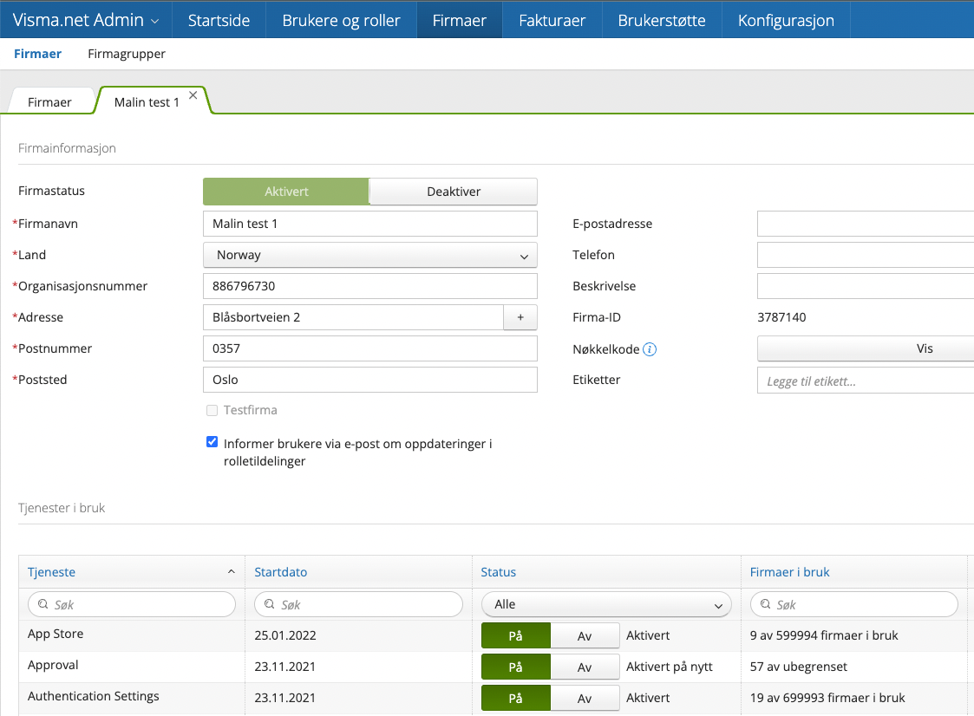974x716 pixels.
Task: Open the Konfigurasjon menu
Action: (786, 20)
